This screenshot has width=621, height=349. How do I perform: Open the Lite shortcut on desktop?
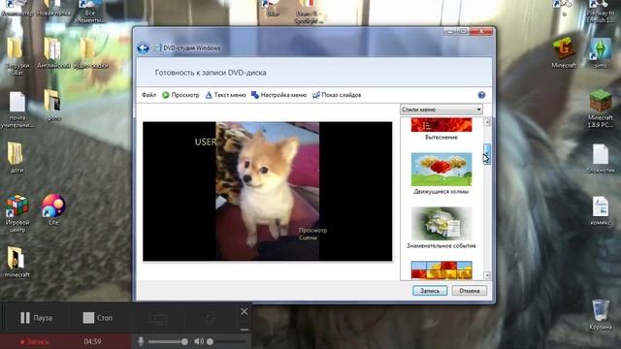point(53,209)
